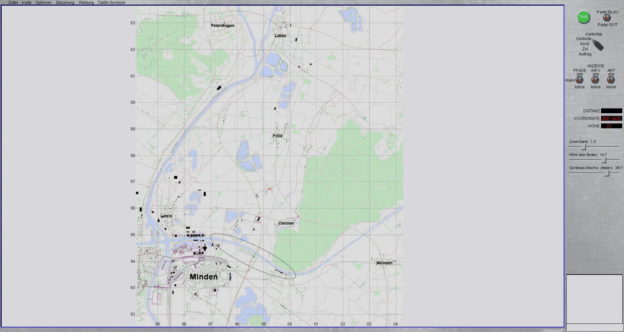Click the Zoom Karte slider handle
The height and width of the screenshot is (332, 624).
[x=584, y=147]
